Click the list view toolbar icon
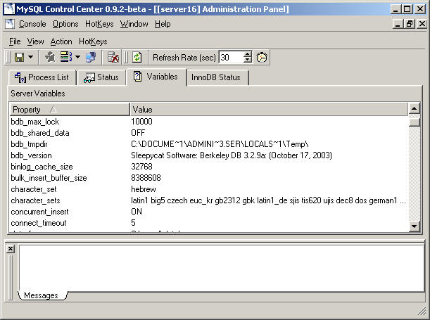Screen dimensions: 430x320 (x=65, y=57)
